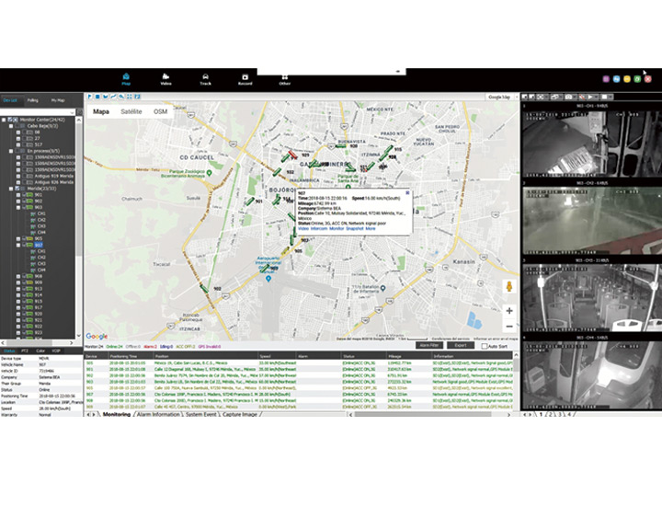Image resolution: width=662 pixels, height=506 pixels.
Task: Expand vehicle 905 node
Action: pos(18,238)
